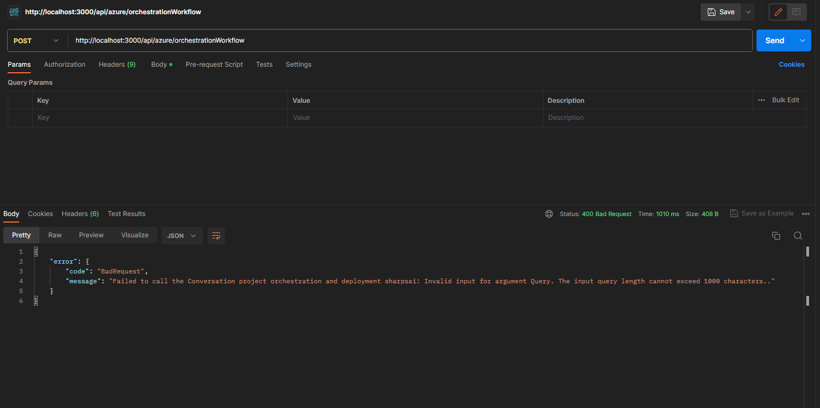Viewport: 820px width, 408px height.
Task: Click the request URL input field
Action: (x=383, y=40)
